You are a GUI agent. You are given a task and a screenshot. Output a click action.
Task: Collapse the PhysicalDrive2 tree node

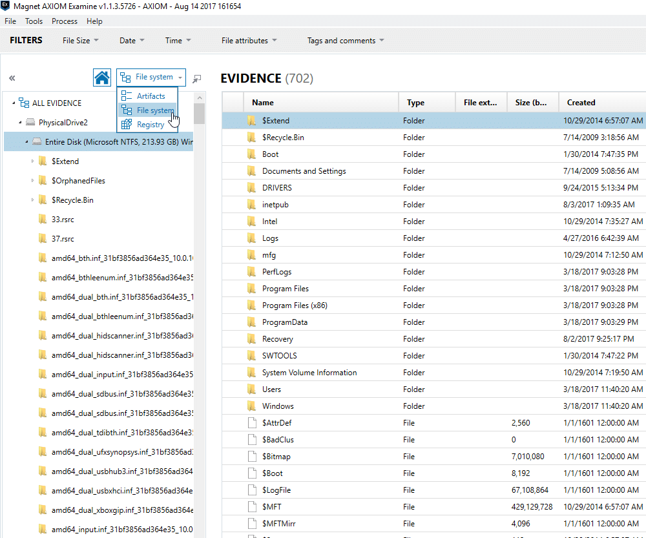20,122
